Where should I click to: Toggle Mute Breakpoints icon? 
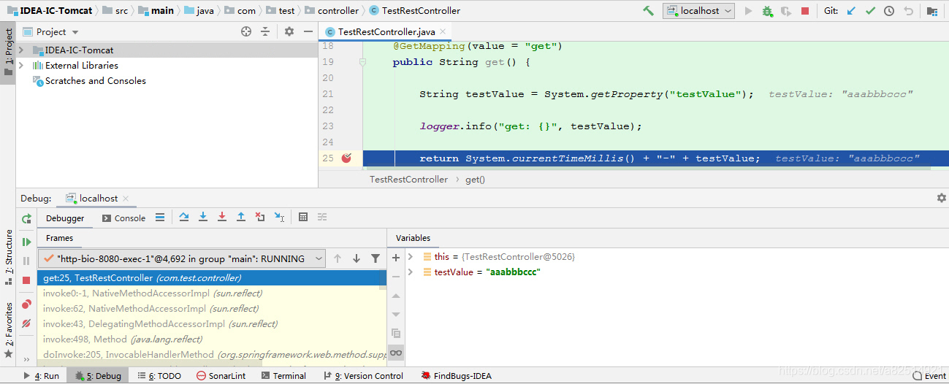pos(26,323)
